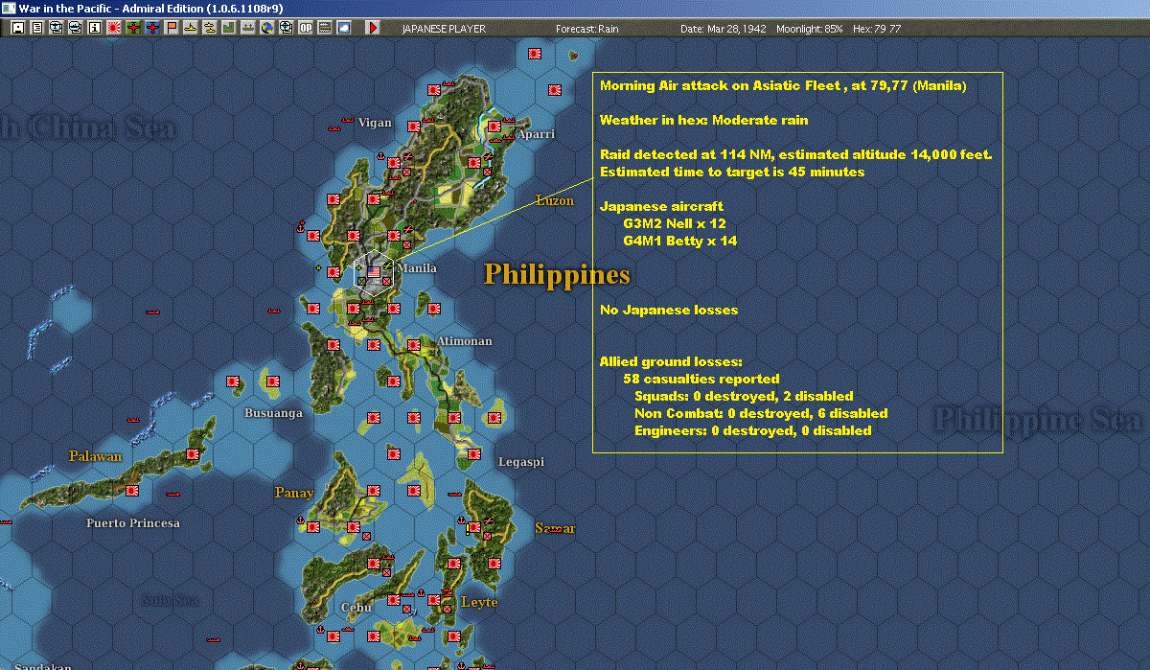
Task: Click the red play arrow button
Action: pyautogui.click(x=373, y=28)
